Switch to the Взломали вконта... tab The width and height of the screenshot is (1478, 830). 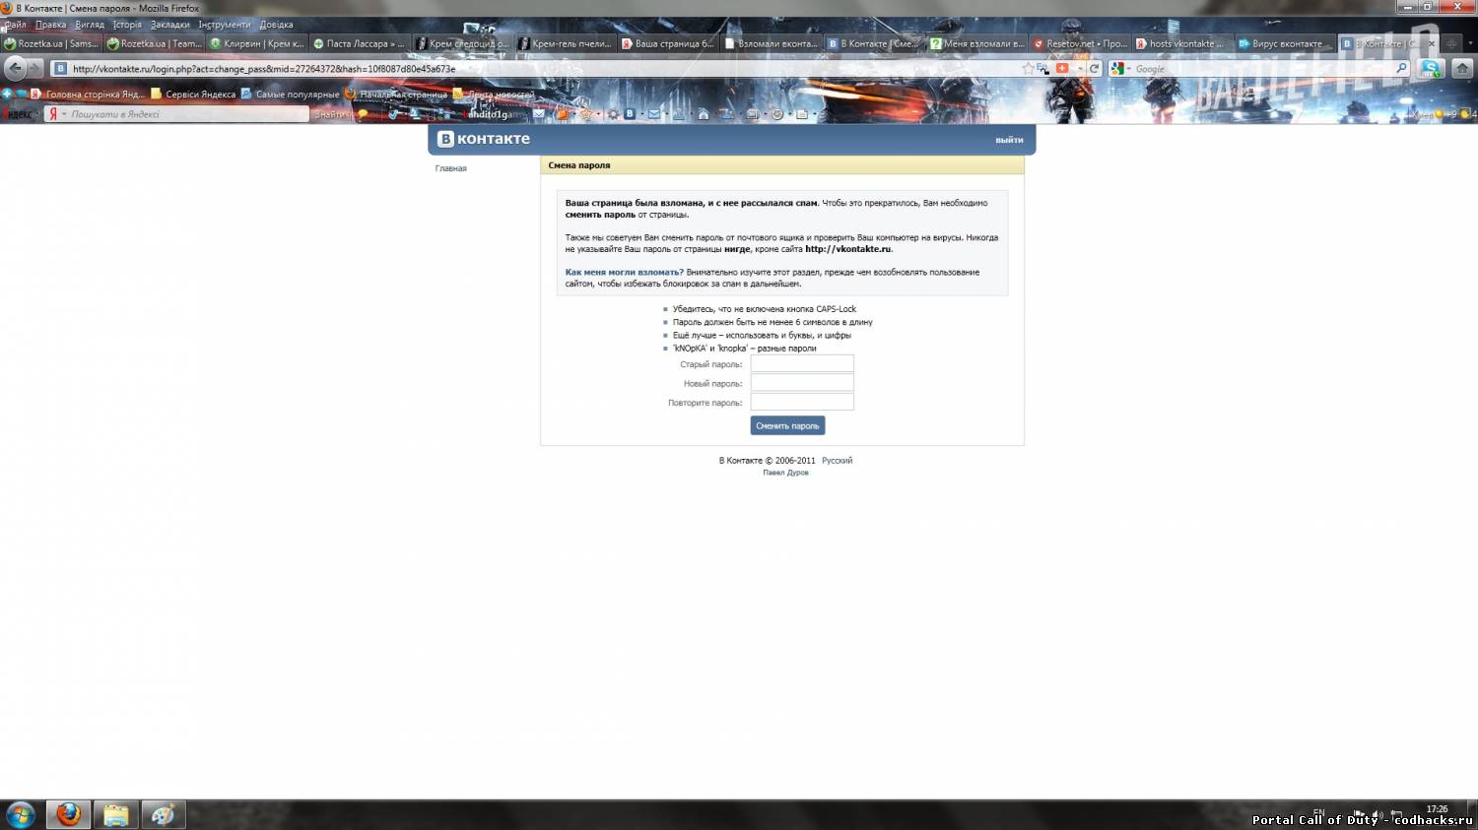pos(772,43)
